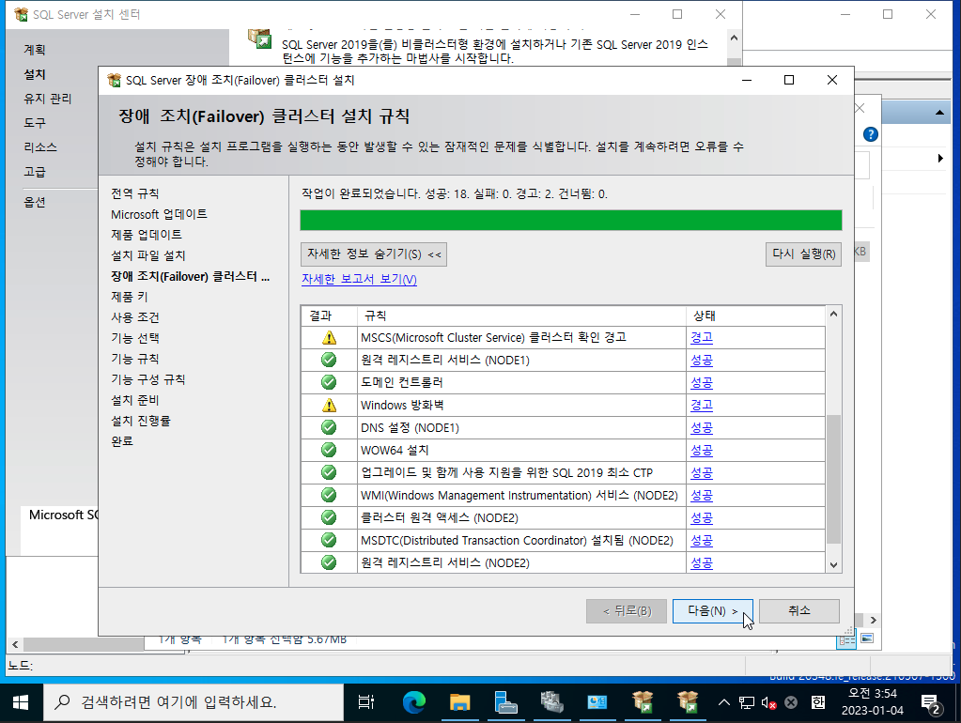Open 성공 link for 클러스터 원격 액세스 (NODE2)

tap(701, 517)
